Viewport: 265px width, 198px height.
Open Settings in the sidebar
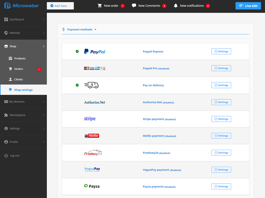tap(23, 129)
